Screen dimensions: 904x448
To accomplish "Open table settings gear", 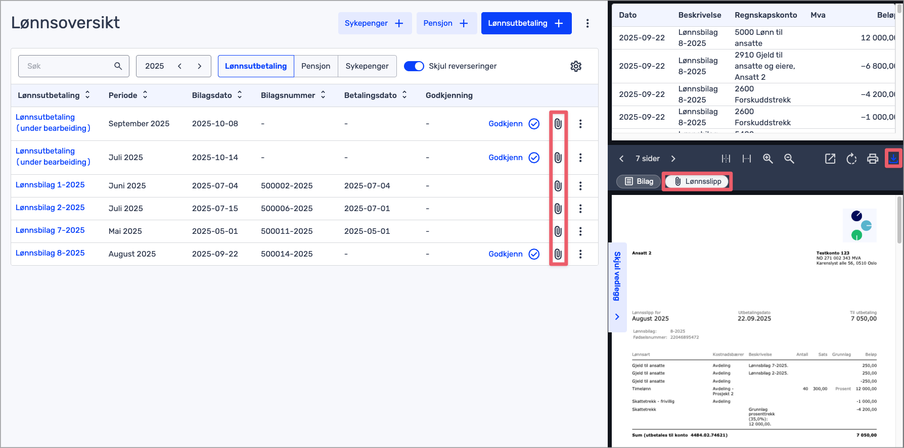I will 576,66.
